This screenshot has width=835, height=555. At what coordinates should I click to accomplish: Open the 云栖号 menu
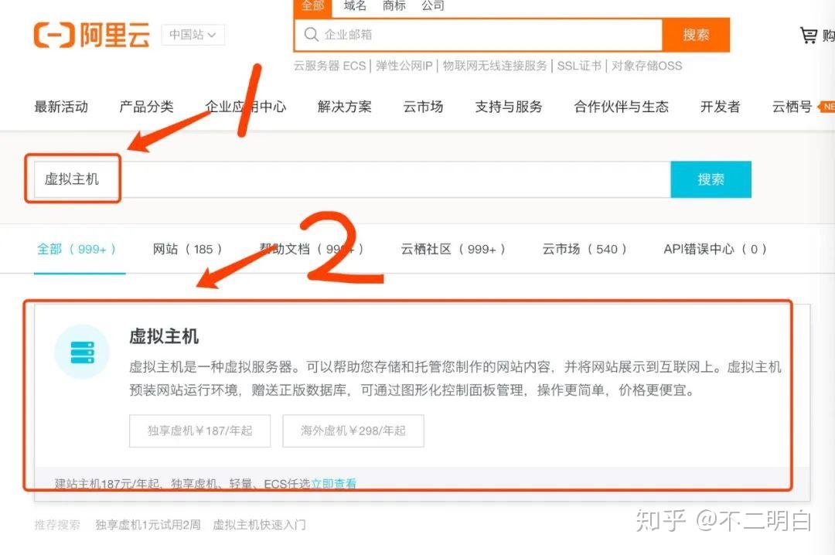pyautogui.click(x=792, y=107)
